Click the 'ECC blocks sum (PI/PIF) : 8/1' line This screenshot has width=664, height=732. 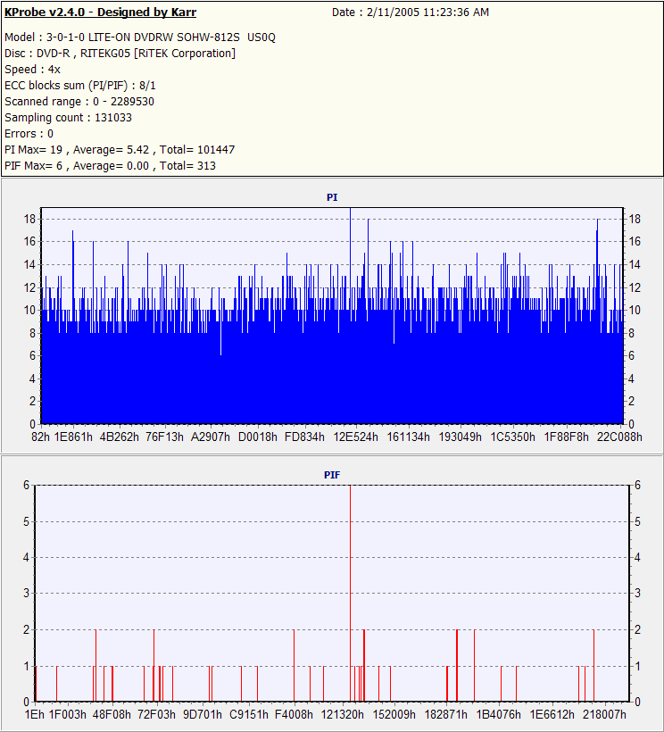click(79, 86)
